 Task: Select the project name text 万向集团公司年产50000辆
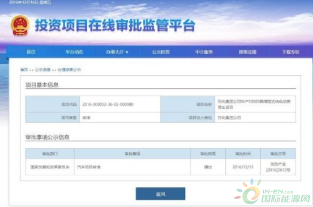241,101
